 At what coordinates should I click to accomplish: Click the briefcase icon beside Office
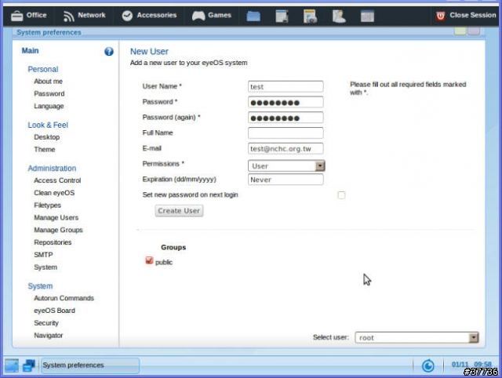tap(17, 16)
